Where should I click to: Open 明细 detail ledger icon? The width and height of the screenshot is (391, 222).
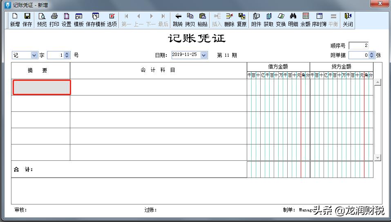pos(293,16)
